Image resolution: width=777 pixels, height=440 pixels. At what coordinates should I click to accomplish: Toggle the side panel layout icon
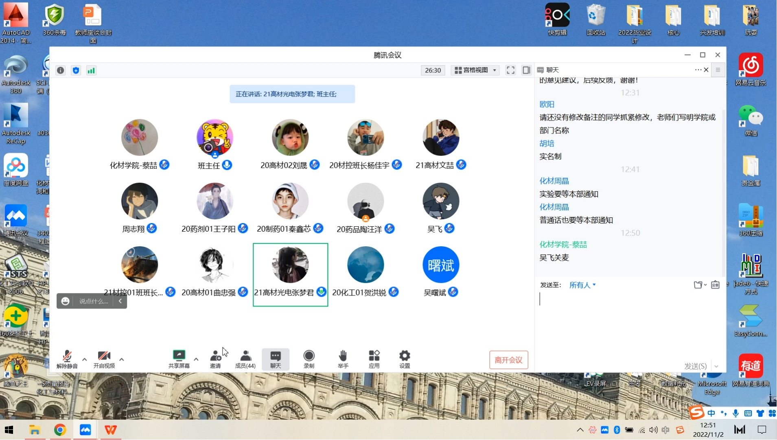tap(526, 70)
